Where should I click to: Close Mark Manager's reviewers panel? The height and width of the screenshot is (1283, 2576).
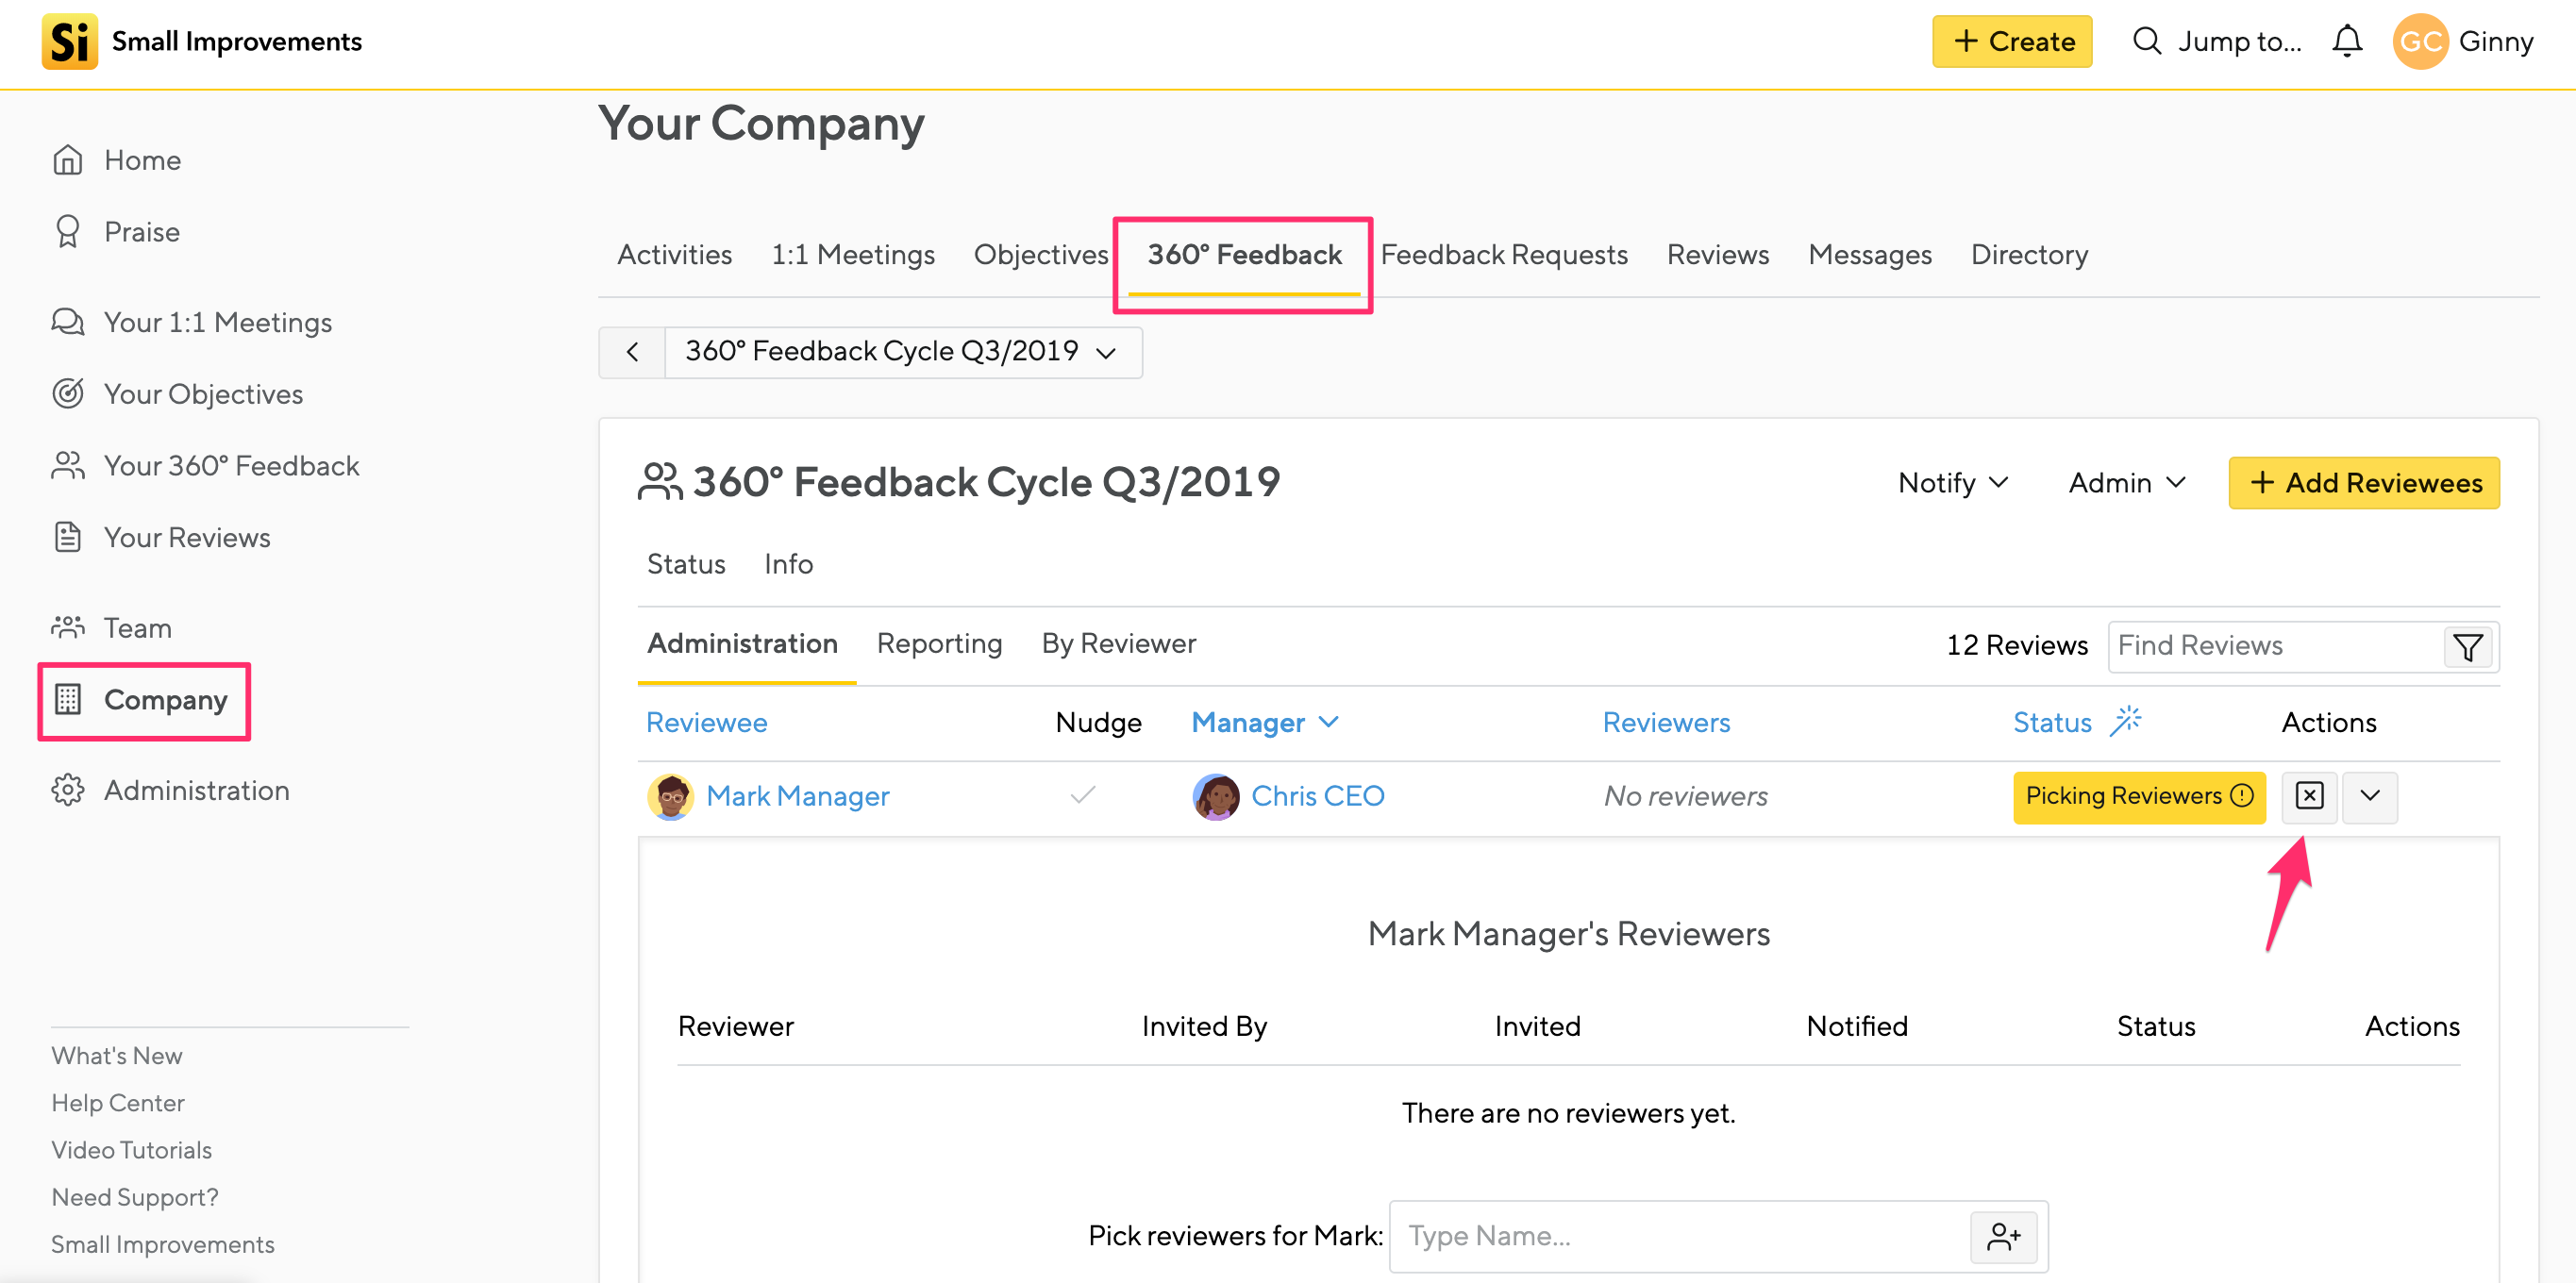pyautogui.click(x=2308, y=796)
